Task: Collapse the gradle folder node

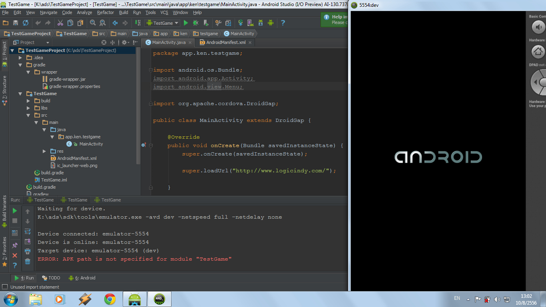Action: click(x=20, y=65)
